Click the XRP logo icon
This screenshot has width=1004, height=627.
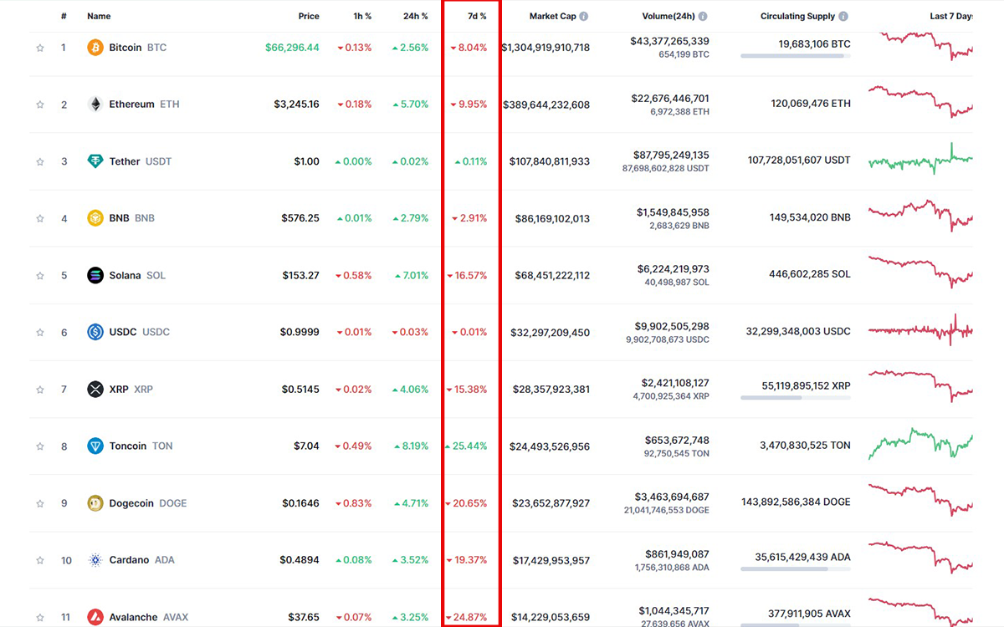click(95, 390)
